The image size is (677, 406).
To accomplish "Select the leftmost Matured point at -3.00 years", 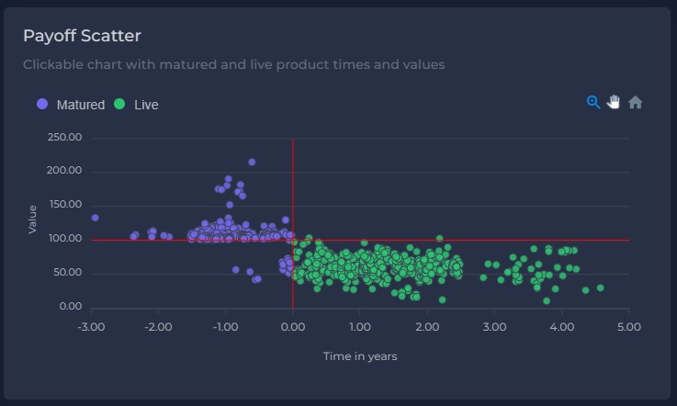I will pyautogui.click(x=95, y=218).
